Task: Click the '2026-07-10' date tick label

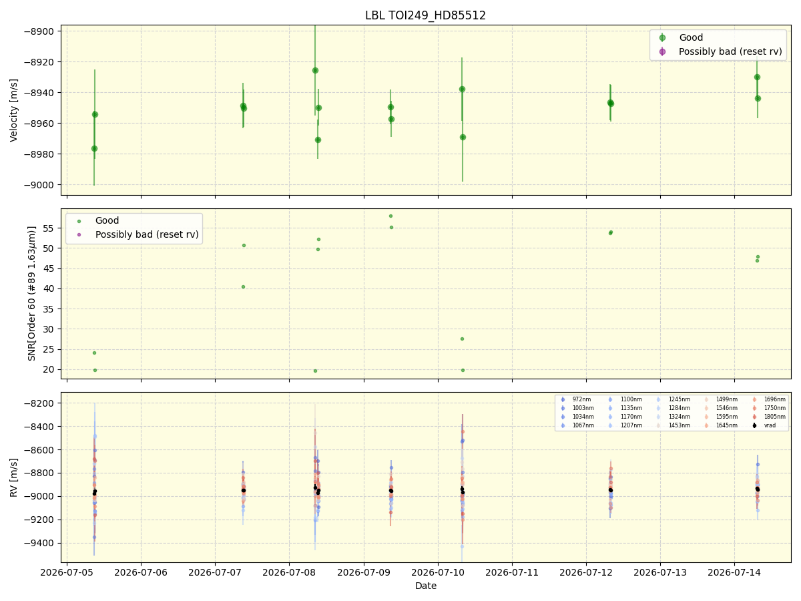Action: [x=438, y=573]
